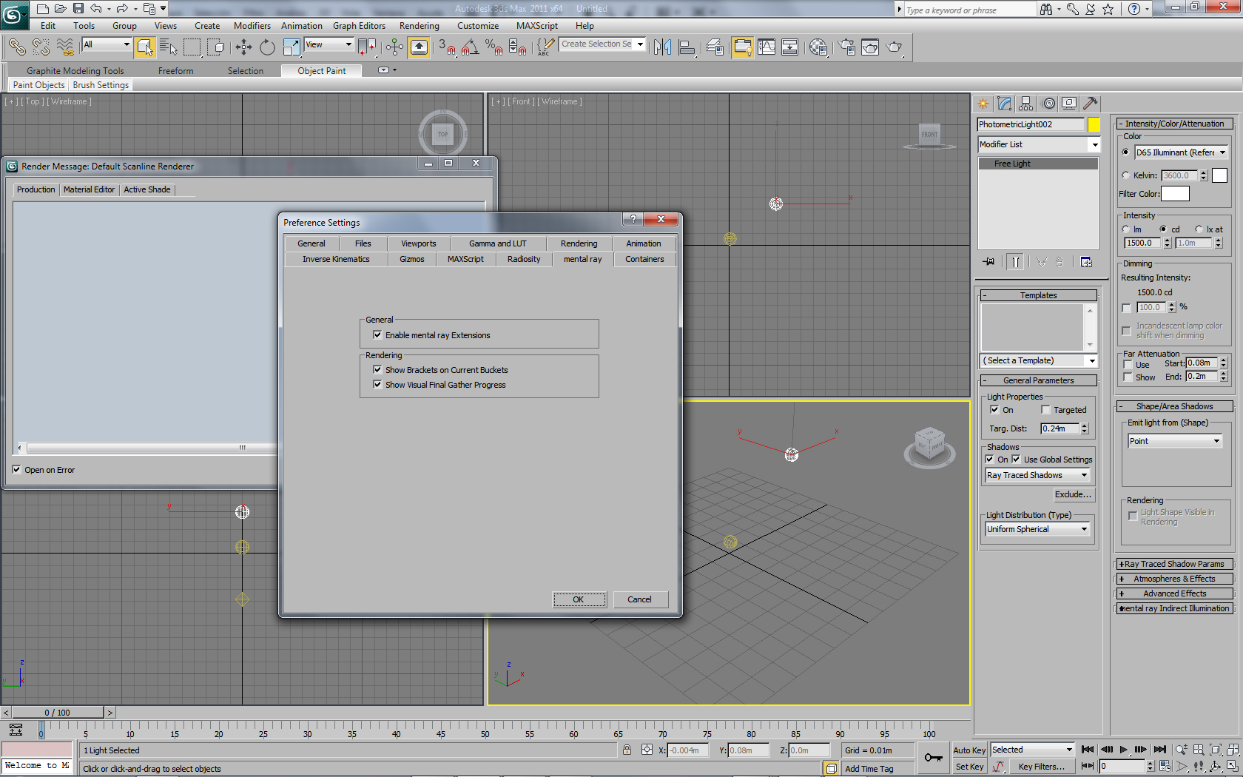Toggle the Angle Snap button

click(x=470, y=47)
